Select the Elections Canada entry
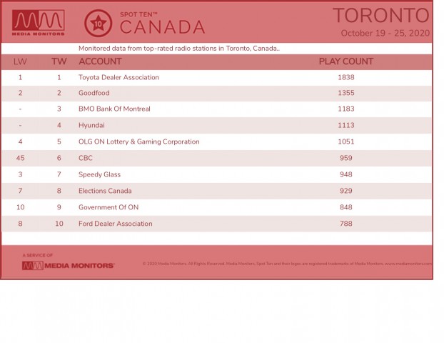This screenshot has height=343, width=444. click(105, 191)
